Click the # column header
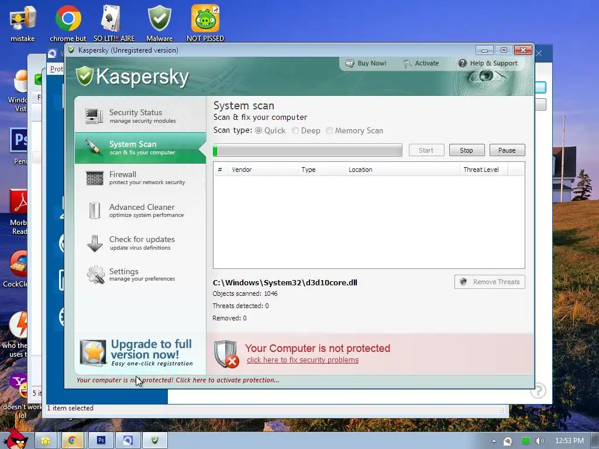 pyautogui.click(x=220, y=170)
